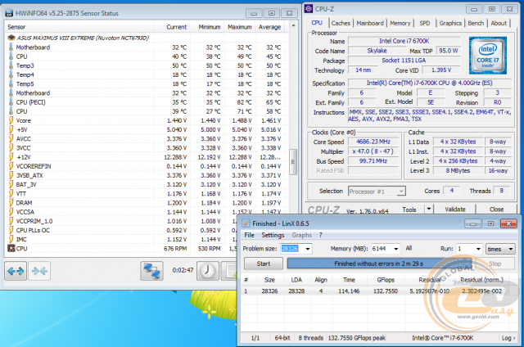Switch to the Memory tab in CPU-Z
The width and height of the screenshot is (524, 347).
[x=400, y=23]
